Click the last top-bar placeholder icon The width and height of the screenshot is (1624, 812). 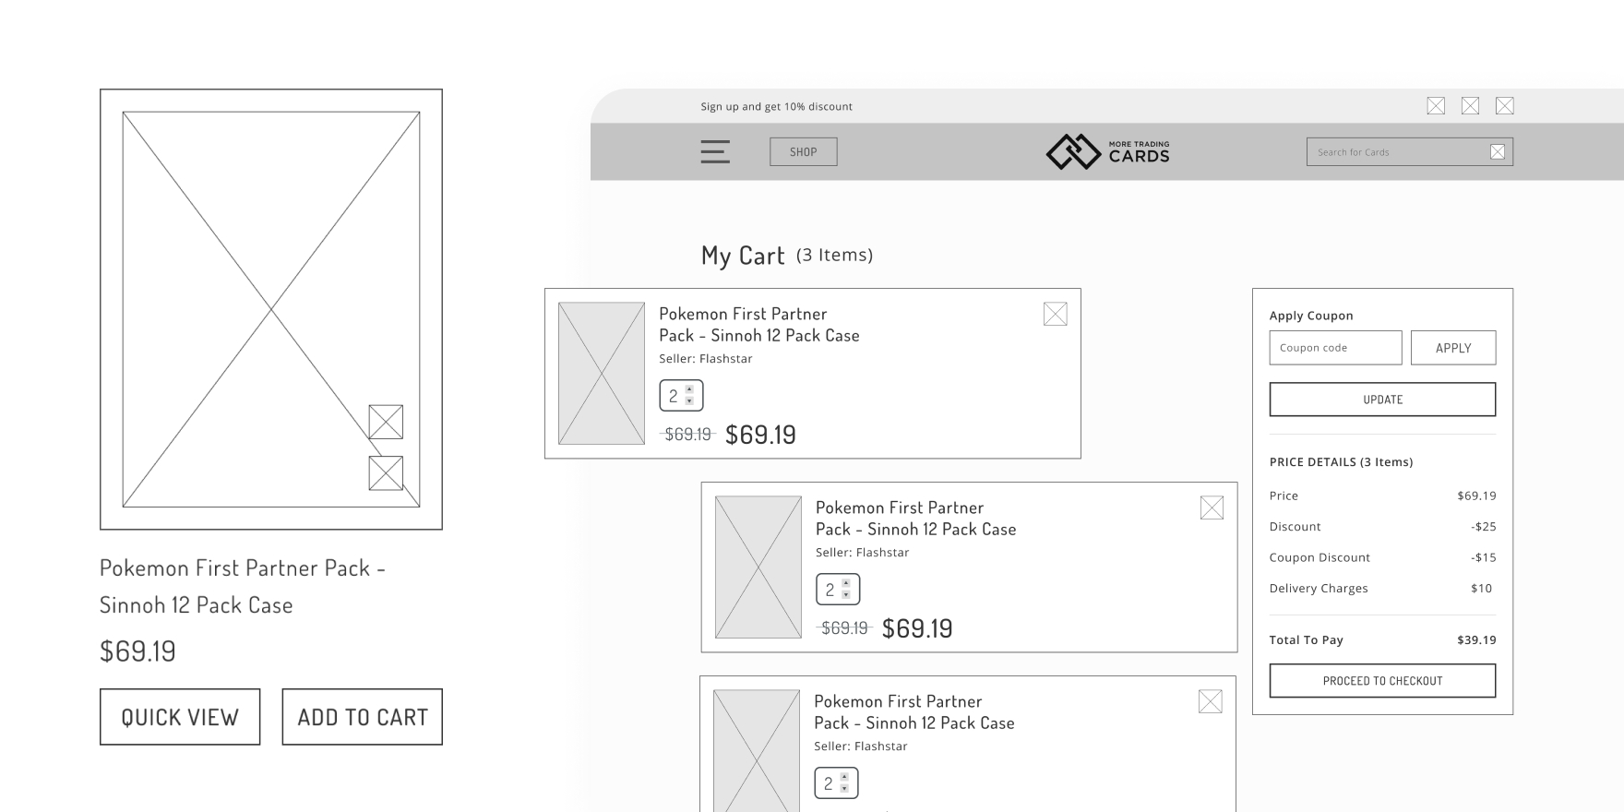tap(1504, 106)
